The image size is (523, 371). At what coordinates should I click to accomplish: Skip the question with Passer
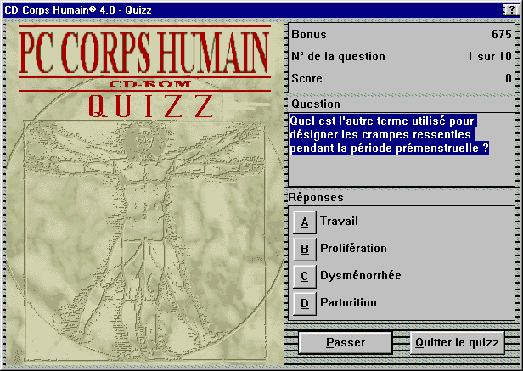point(346,343)
